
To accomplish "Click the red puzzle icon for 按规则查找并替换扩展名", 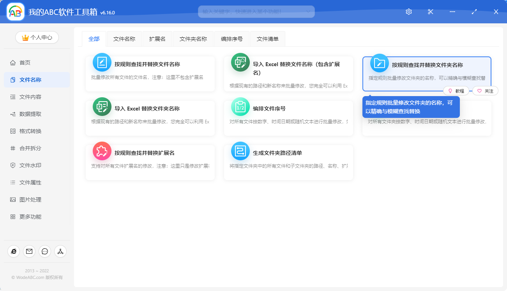I will click(102, 151).
